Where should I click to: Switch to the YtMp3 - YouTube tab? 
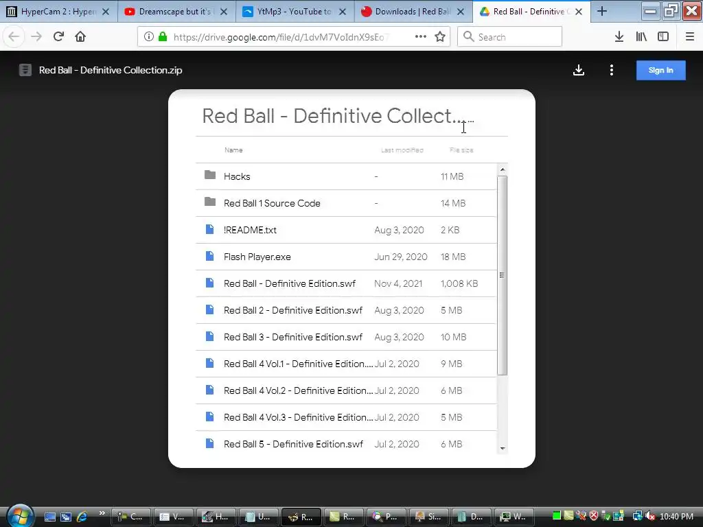click(295, 12)
